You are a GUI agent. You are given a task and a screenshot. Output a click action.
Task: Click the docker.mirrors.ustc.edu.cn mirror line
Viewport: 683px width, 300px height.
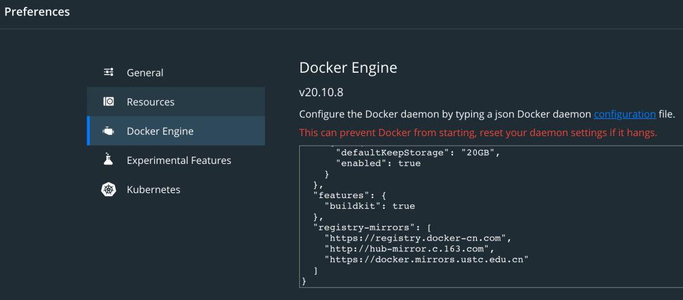coord(426,260)
